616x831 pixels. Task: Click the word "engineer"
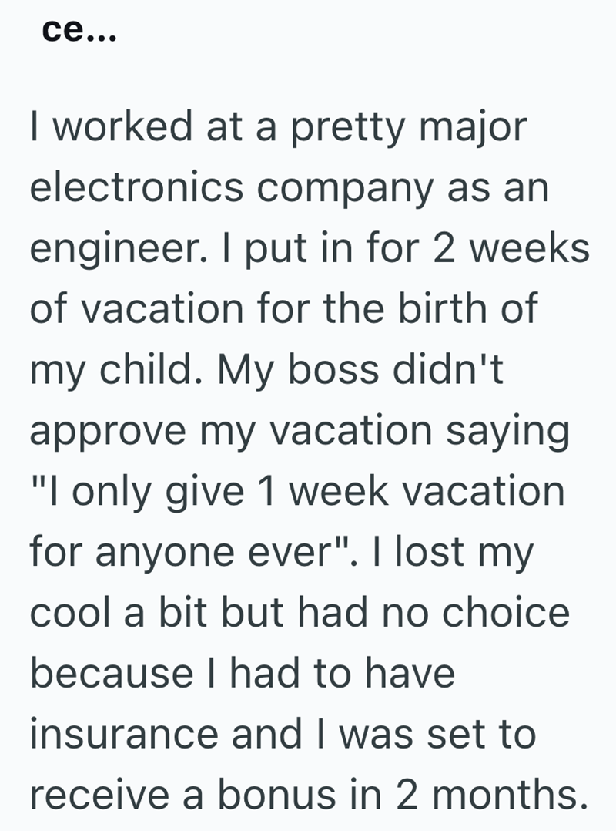pyautogui.click(x=123, y=251)
